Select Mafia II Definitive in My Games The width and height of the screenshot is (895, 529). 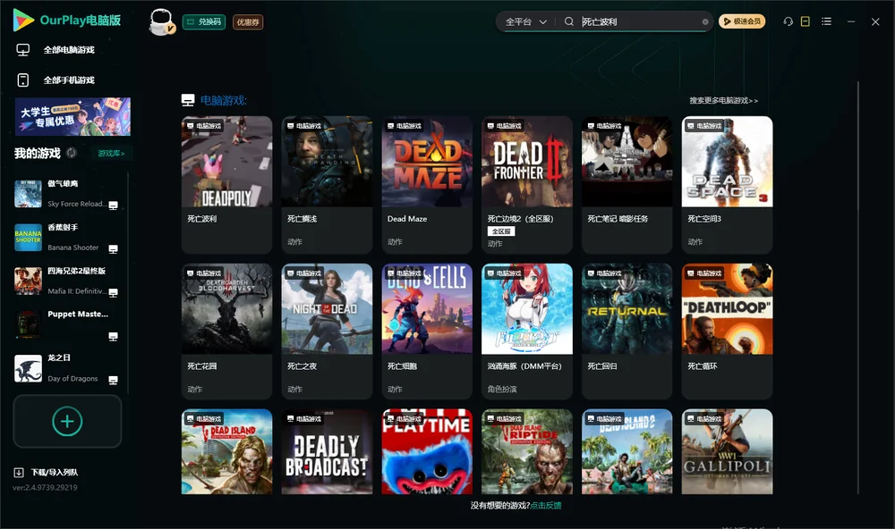[x=67, y=281]
